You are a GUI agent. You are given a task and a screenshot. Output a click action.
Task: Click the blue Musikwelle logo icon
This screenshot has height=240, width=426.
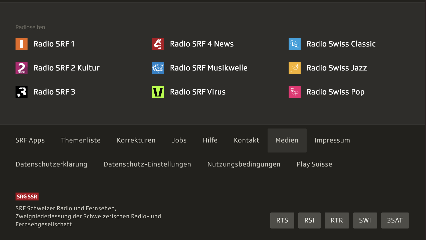tap(158, 68)
